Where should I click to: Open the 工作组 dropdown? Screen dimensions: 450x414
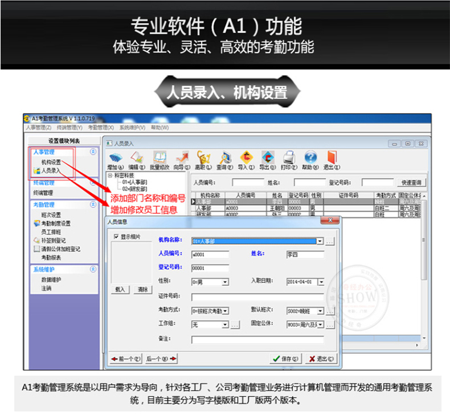(x=226, y=324)
